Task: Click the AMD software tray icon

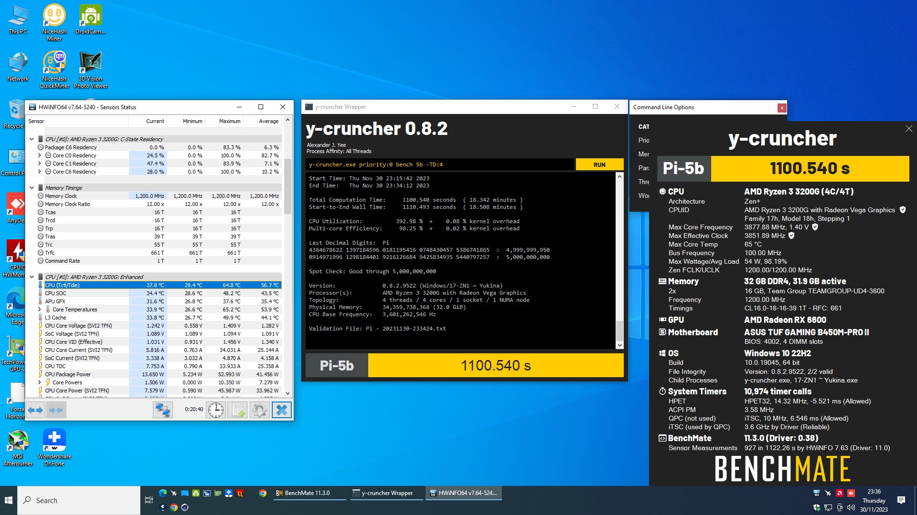Action: click(839, 493)
